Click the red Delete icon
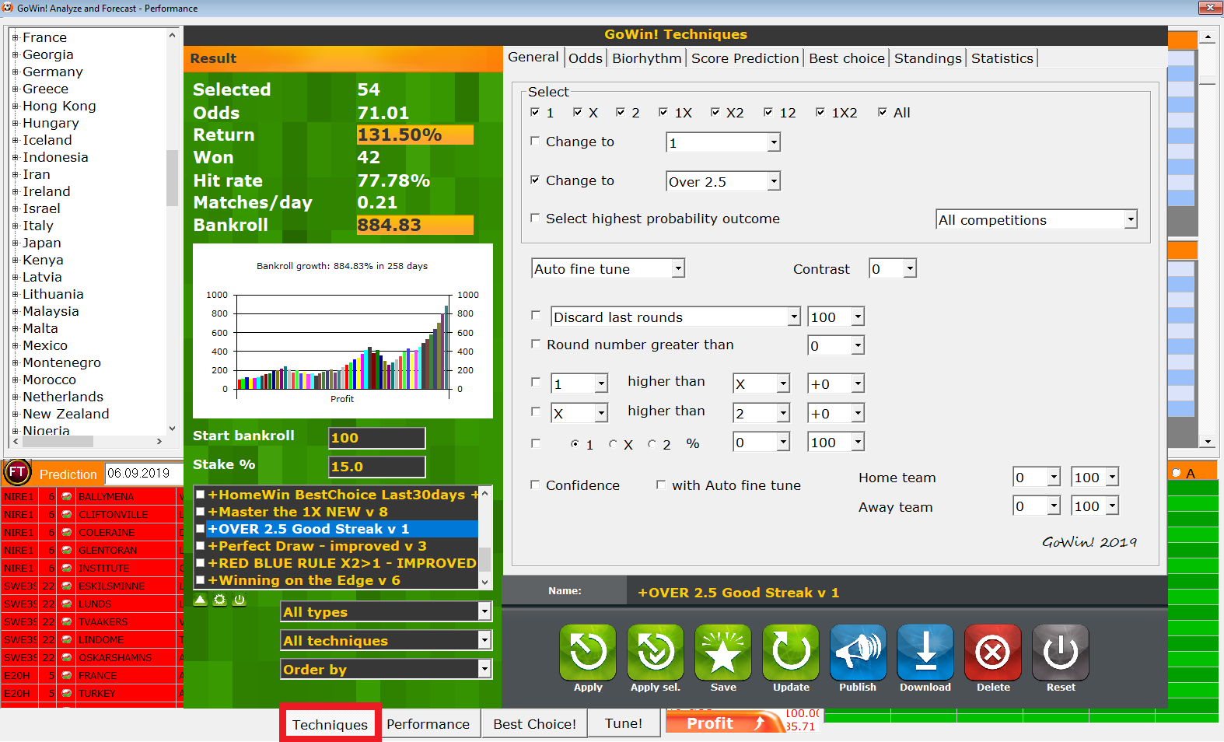 click(x=993, y=652)
